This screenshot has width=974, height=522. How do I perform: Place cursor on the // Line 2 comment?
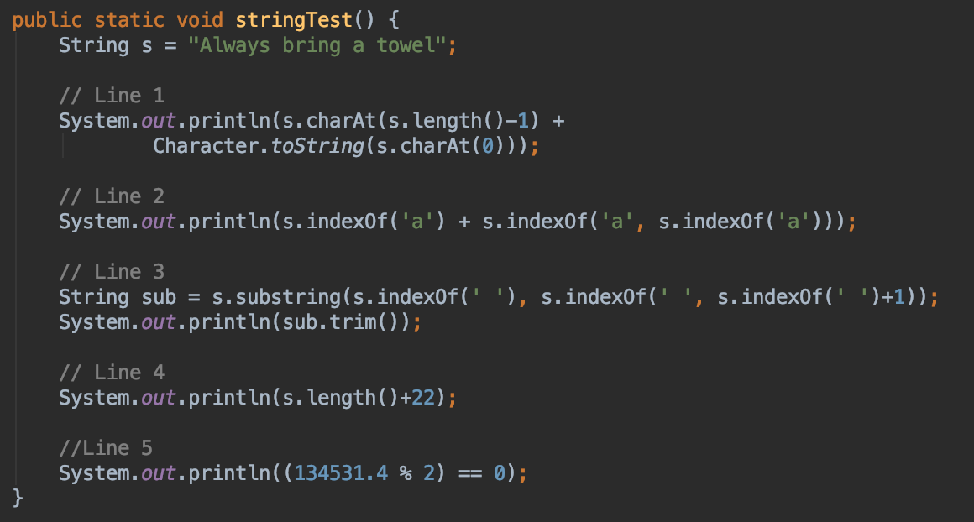tap(112, 196)
